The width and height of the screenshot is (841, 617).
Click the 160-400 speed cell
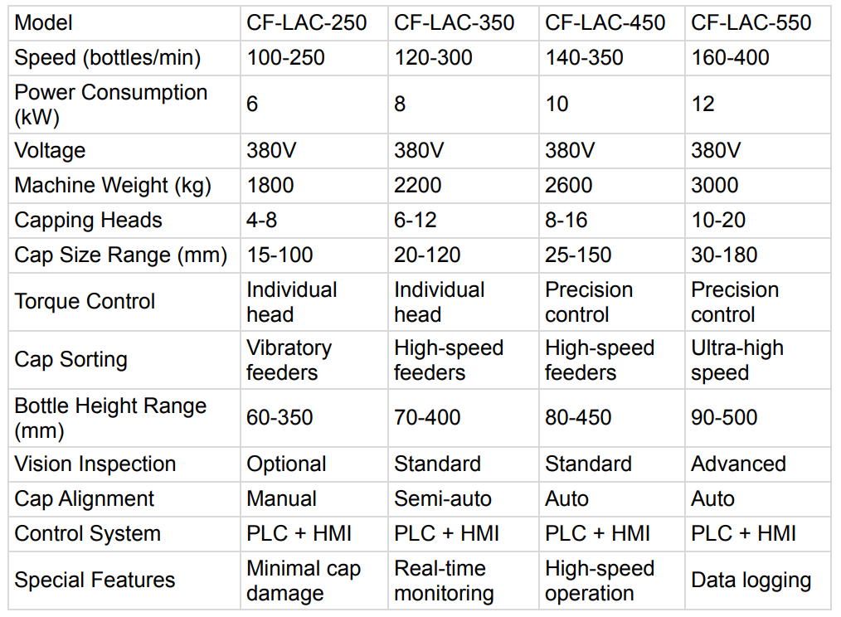click(730, 58)
